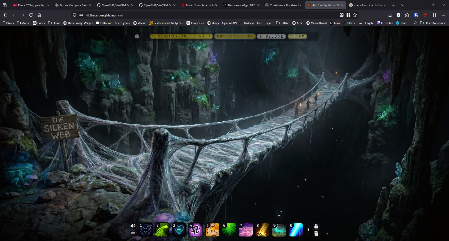Mute Foundry sounds with the hotbar speaker
Image resolution: width=449 pixels, height=241 pixels.
(133, 226)
